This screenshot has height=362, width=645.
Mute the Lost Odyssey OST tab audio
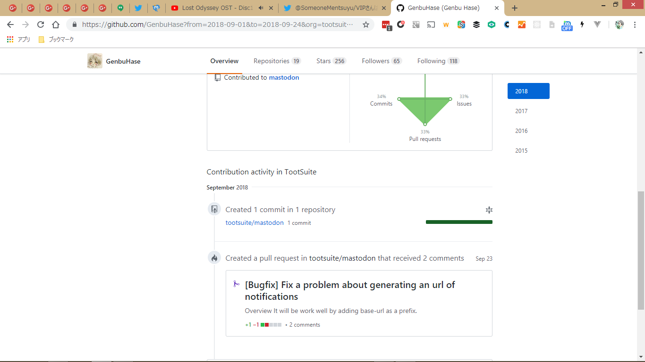click(x=261, y=8)
